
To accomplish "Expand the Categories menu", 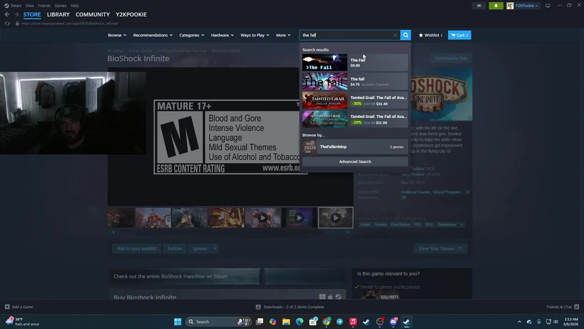I will [192, 35].
